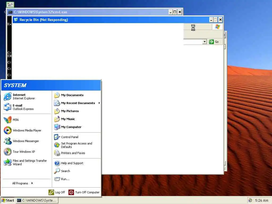Expand My Recent Documents submenu

(77, 103)
